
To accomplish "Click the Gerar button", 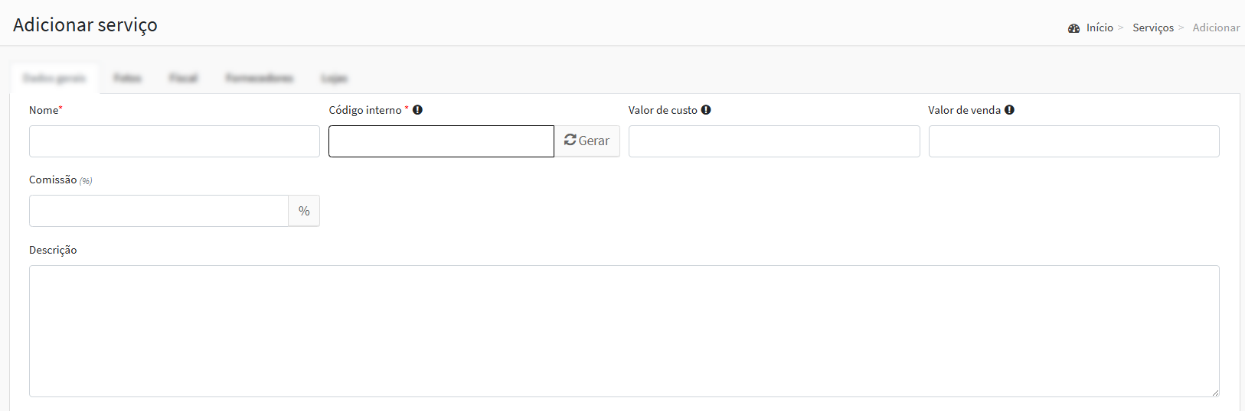I will coord(587,141).
